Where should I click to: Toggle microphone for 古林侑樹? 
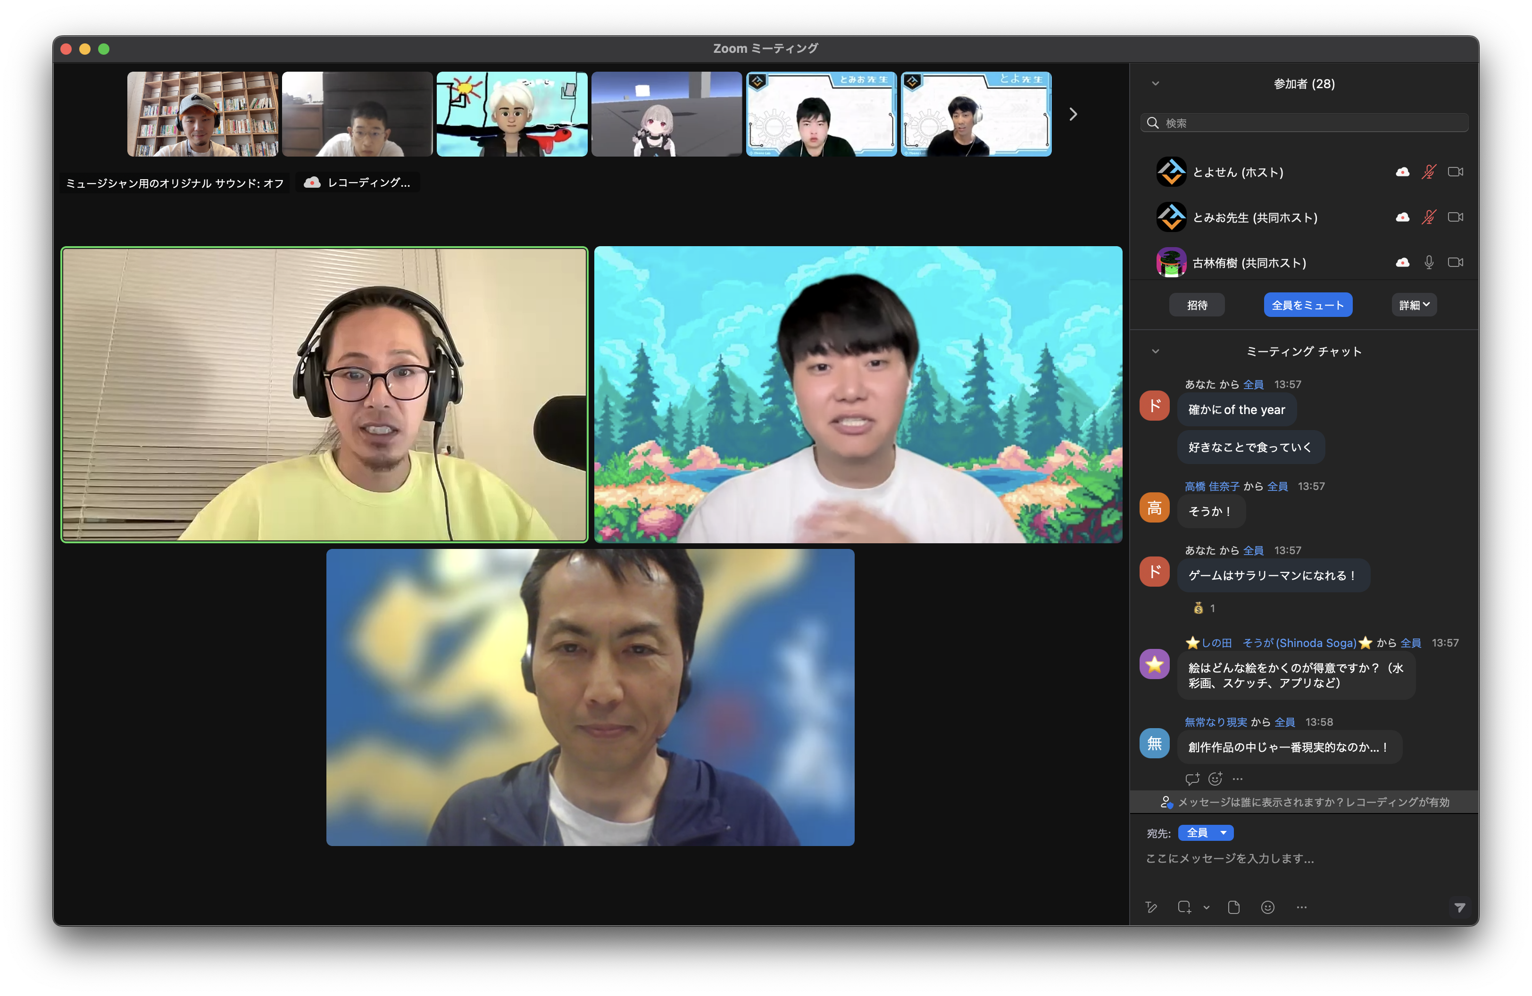click(1428, 263)
